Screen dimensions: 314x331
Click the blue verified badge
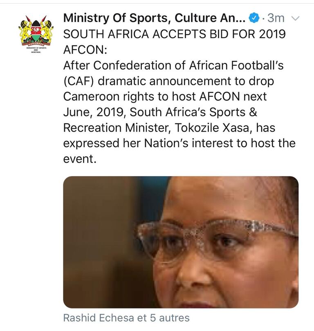[254, 18]
